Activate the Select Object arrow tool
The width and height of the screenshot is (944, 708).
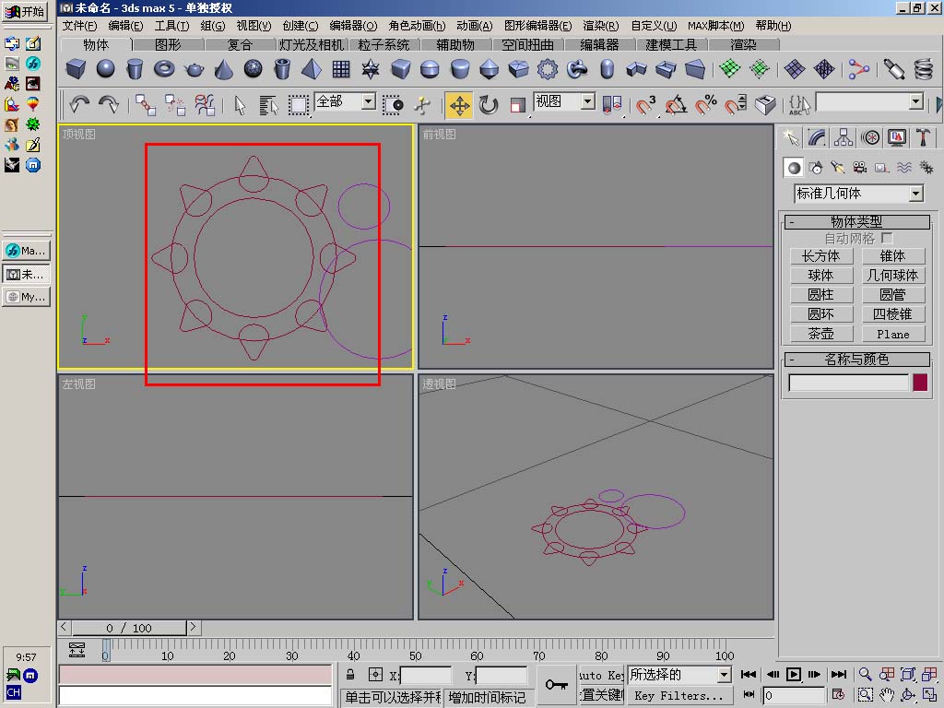pos(240,105)
